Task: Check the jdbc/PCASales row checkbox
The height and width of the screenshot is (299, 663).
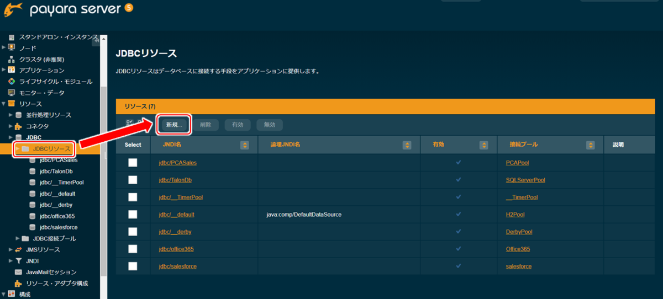Action: [133, 163]
